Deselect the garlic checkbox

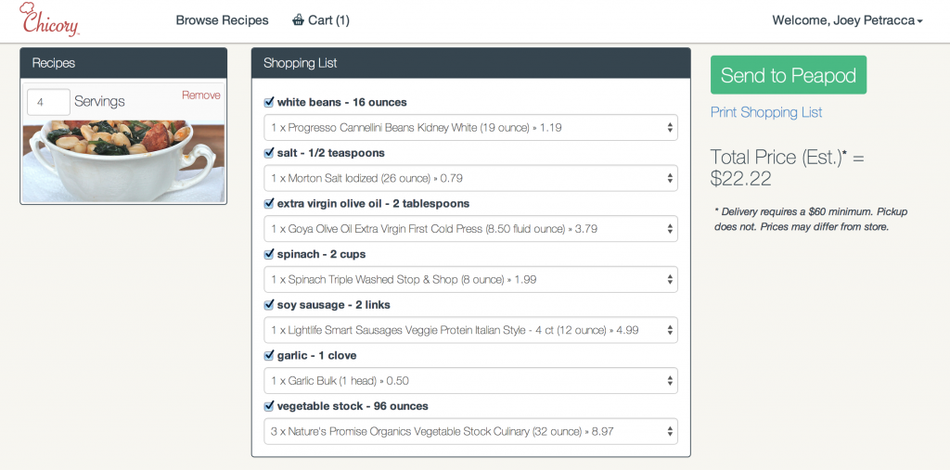click(x=269, y=355)
